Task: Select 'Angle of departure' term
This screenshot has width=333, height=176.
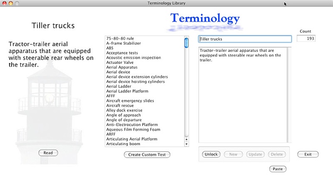Action: click(x=124, y=120)
